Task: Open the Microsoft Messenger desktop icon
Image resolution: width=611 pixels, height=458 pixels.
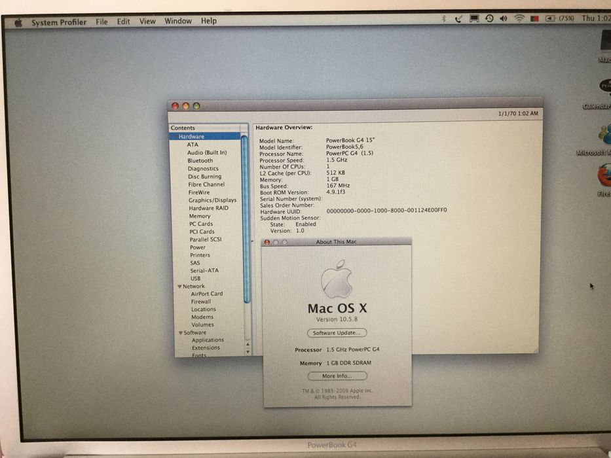Action: [x=604, y=135]
